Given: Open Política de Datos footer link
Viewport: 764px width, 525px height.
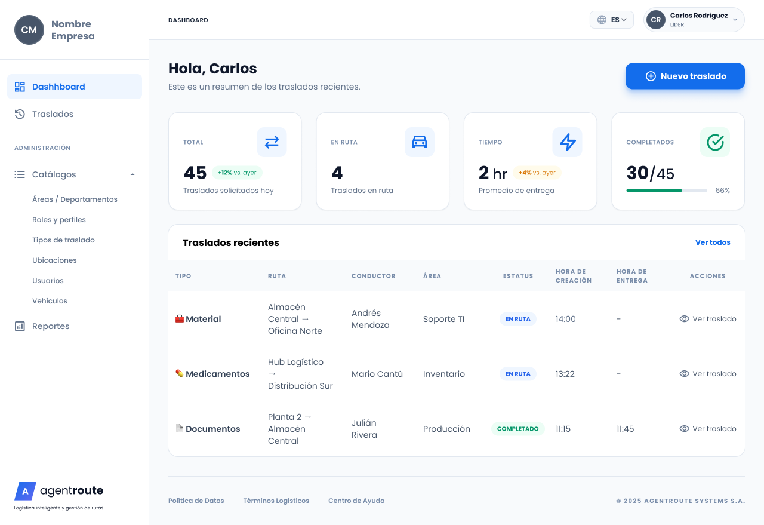Looking at the screenshot, I should pyautogui.click(x=196, y=501).
